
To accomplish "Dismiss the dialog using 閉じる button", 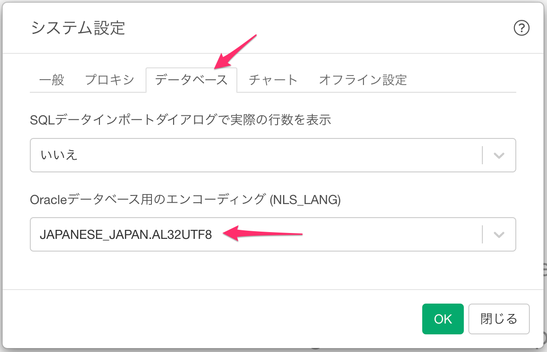I will tap(499, 319).
